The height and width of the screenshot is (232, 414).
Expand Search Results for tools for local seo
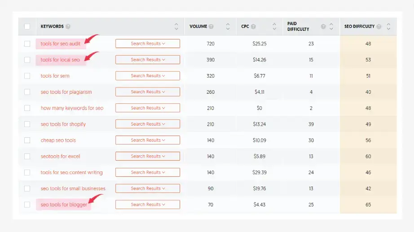click(x=147, y=60)
